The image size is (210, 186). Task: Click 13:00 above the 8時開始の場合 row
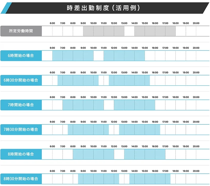[124, 146]
